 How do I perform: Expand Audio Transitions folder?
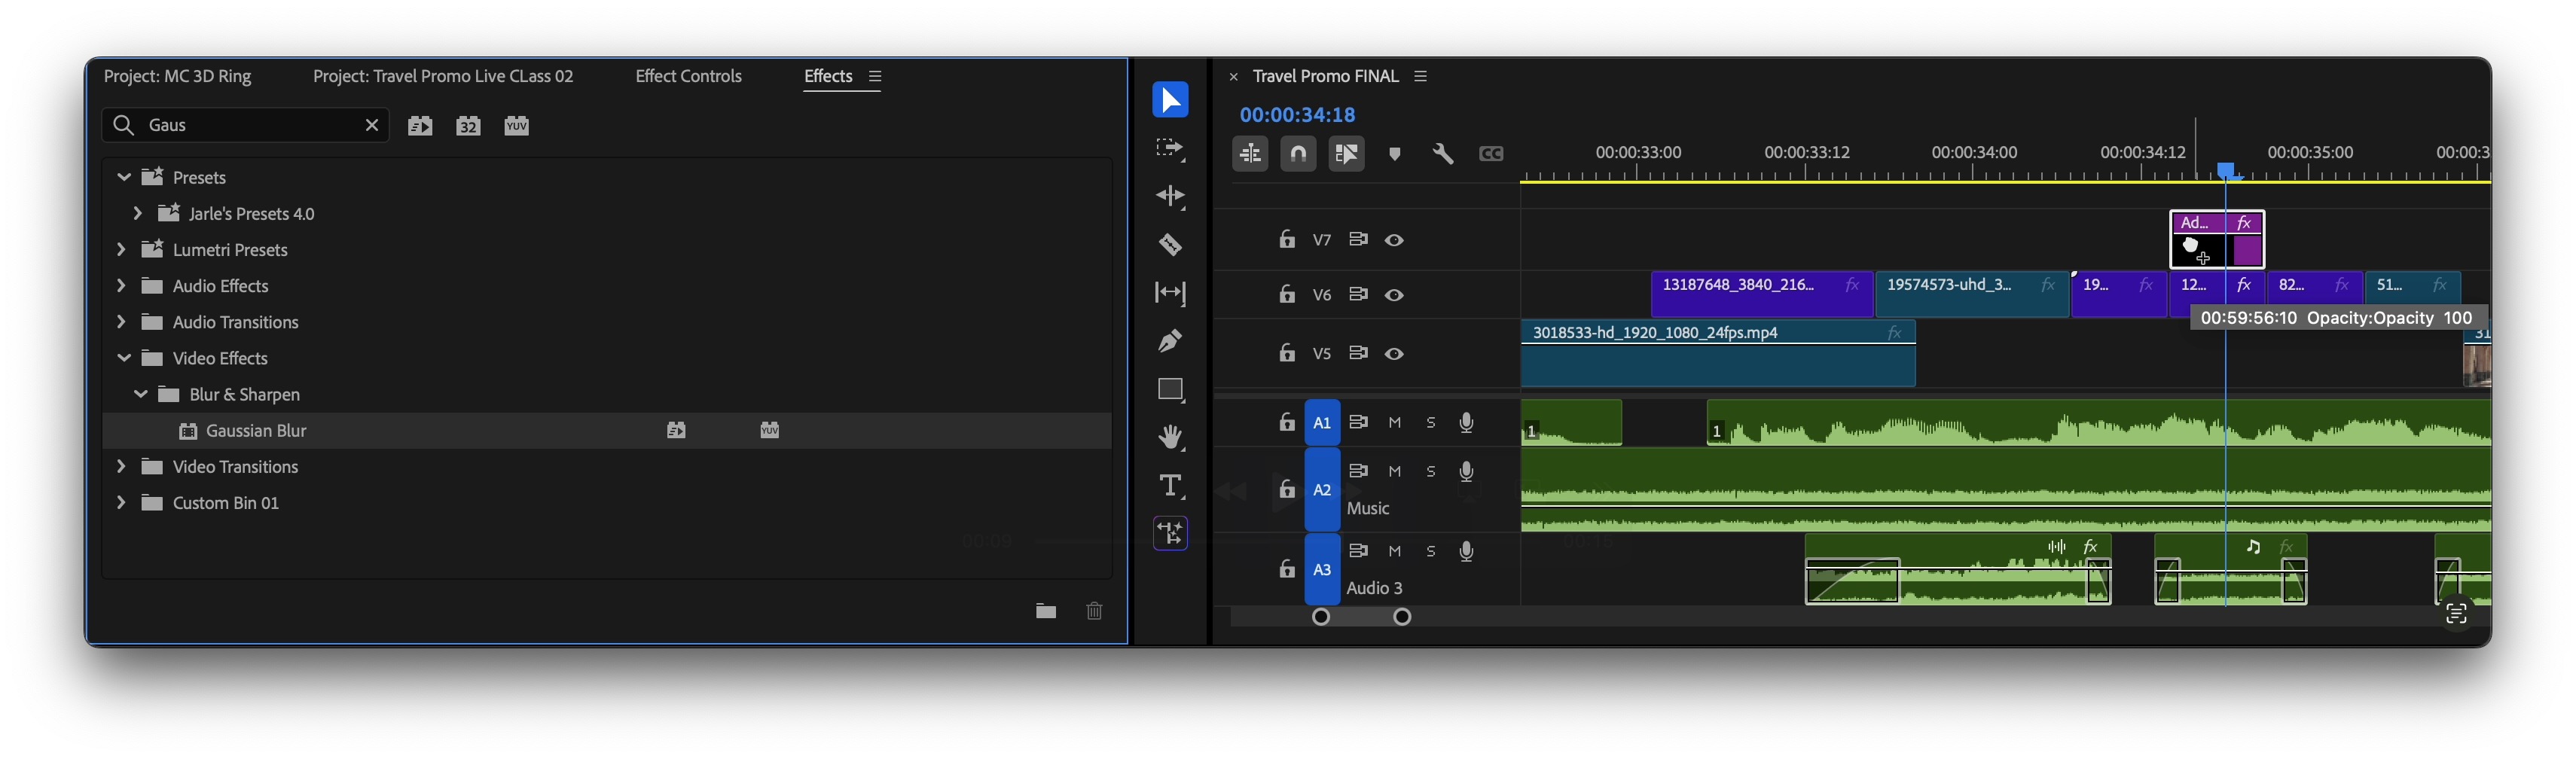121,321
